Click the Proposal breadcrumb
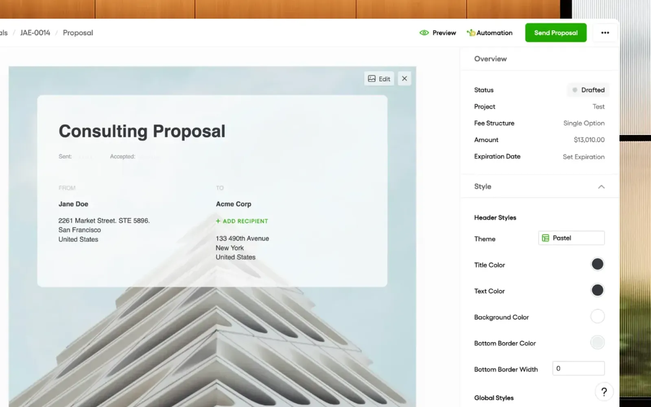 point(78,33)
